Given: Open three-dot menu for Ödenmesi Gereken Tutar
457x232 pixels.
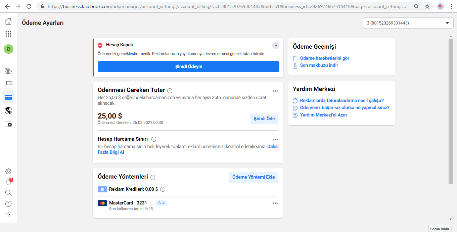Looking at the screenshot, I should pos(275,91).
